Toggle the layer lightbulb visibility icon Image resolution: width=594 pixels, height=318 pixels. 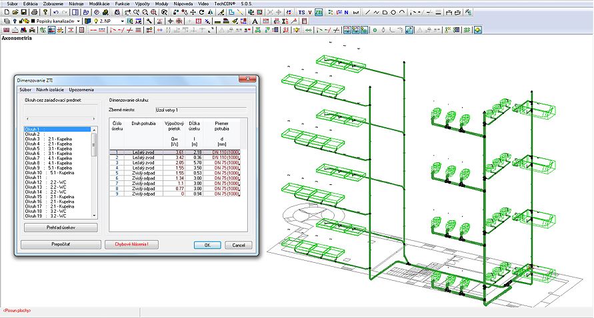point(15,21)
